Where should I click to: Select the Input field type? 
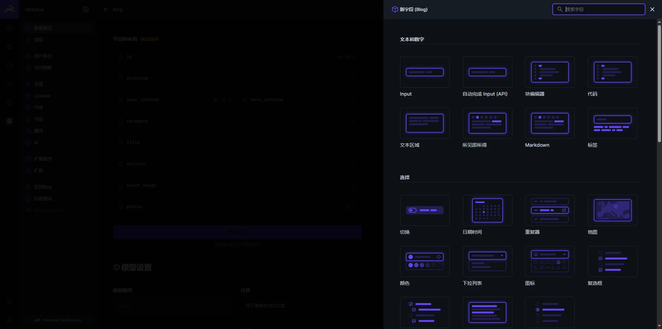click(x=425, y=72)
